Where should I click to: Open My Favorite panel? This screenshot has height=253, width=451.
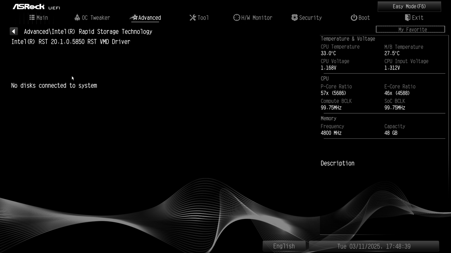click(x=410, y=29)
